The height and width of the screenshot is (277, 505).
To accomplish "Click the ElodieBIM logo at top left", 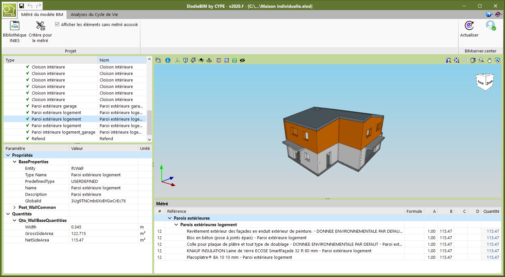I will click(9, 10).
